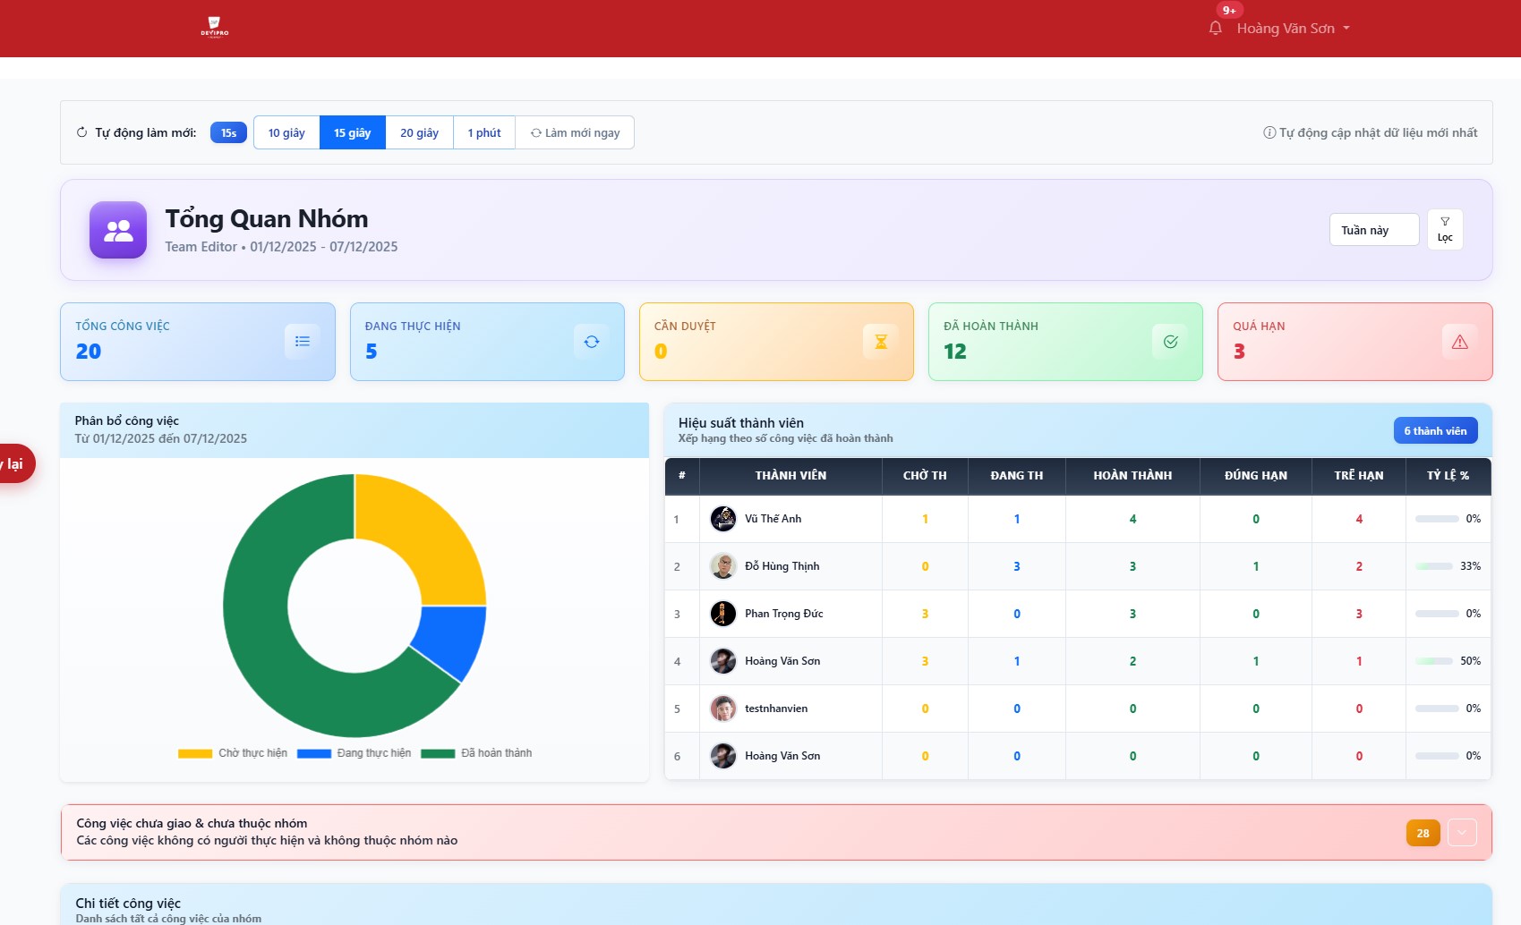Open the 6 thành viên button
This screenshot has height=925, width=1521.
click(1435, 430)
